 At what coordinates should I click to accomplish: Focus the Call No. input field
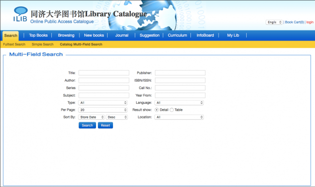pos(180,88)
